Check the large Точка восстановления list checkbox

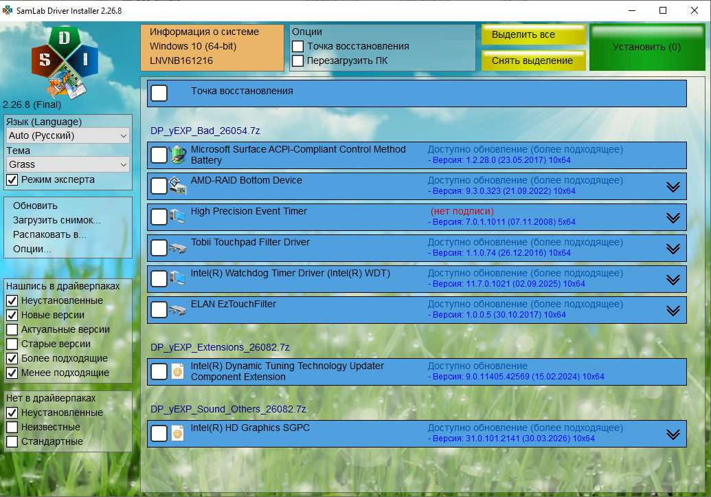[x=159, y=93]
